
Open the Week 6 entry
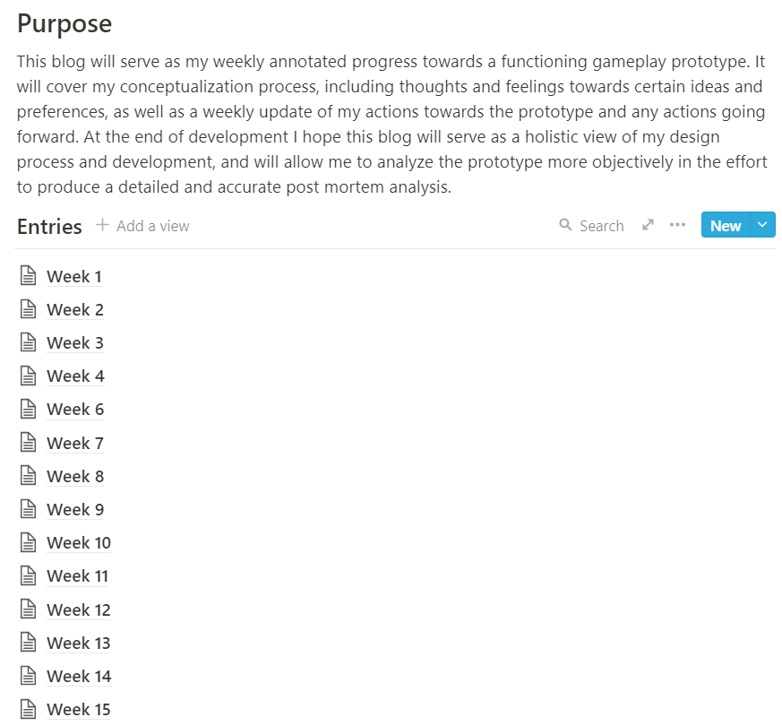pyautogui.click(x=75, y=410)
